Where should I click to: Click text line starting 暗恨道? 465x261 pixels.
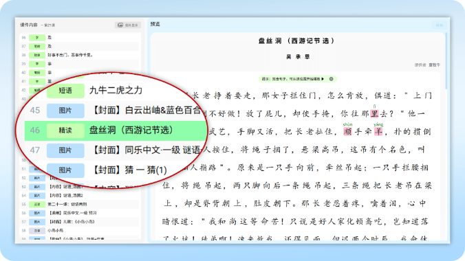pos(295,221)
